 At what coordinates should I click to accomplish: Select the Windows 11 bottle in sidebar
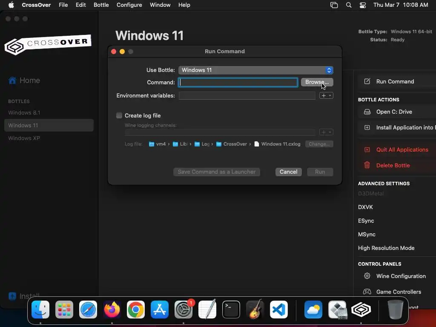[x=49, y=126]
